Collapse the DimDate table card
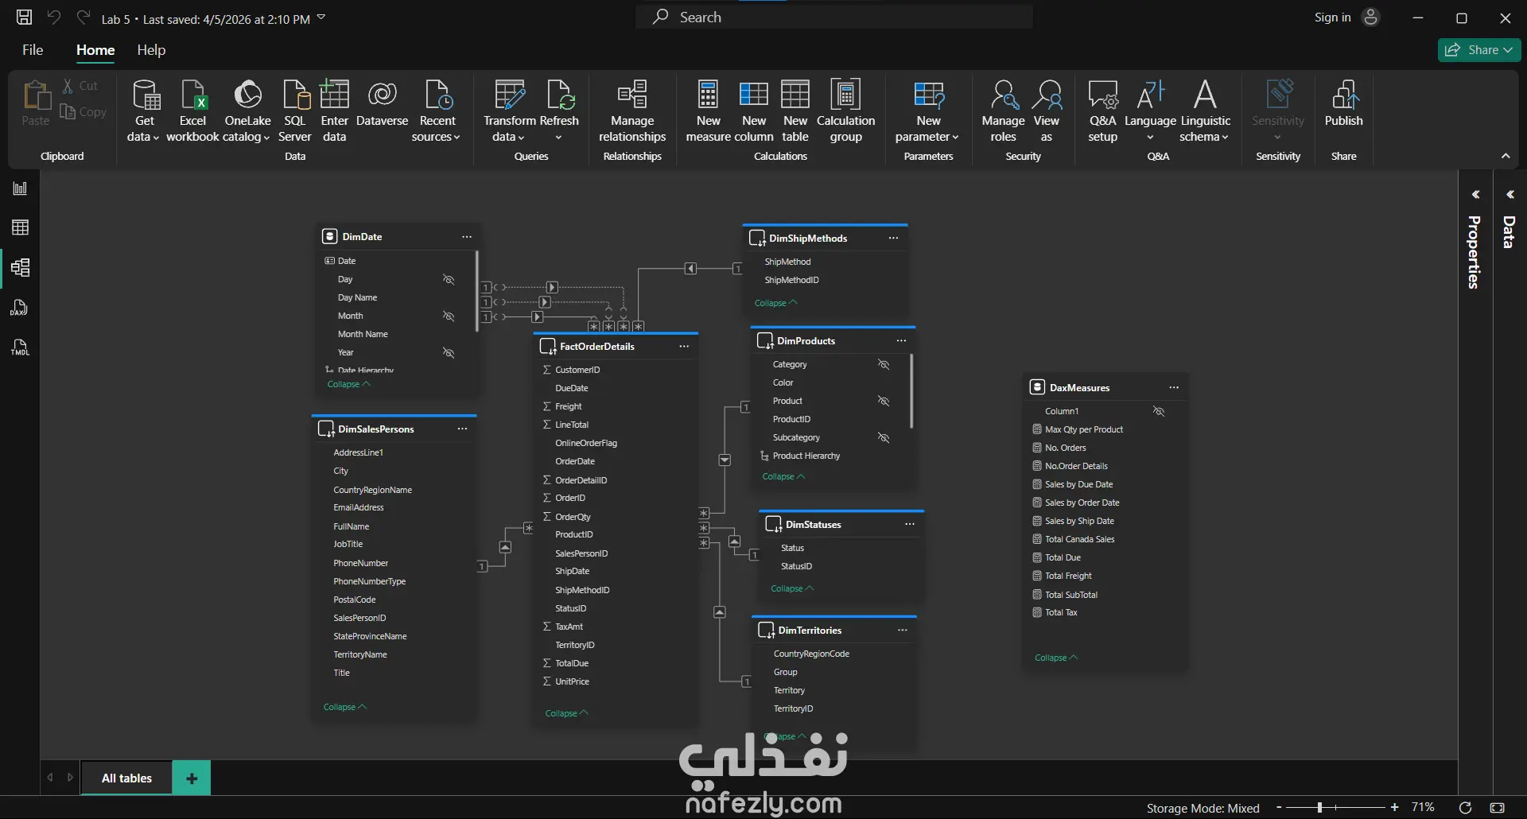The width and height of the screenshot is (1527, 819). 349,384
